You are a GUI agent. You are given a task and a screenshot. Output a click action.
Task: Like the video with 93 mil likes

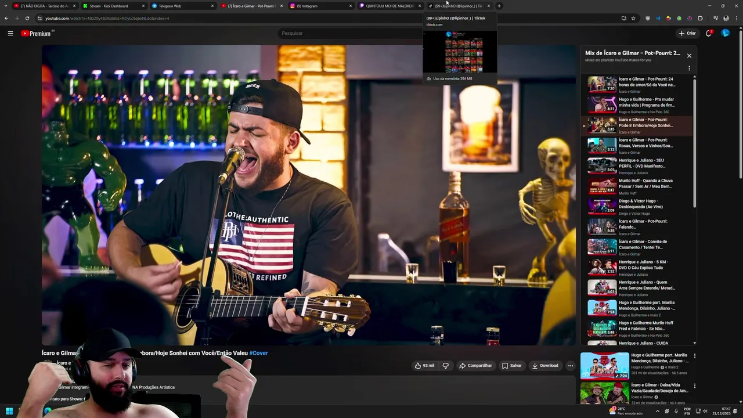click(x=424, y=366)
